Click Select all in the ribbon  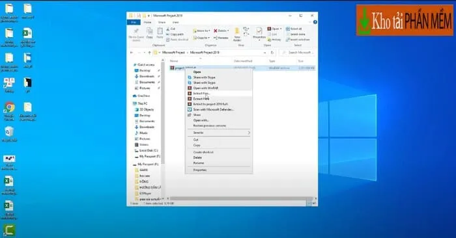pos(294,29)
